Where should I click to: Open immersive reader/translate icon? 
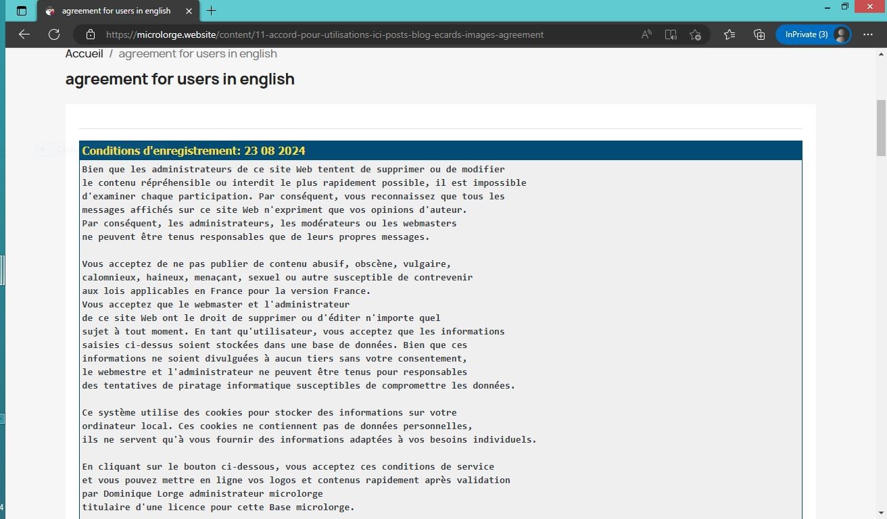671,34
